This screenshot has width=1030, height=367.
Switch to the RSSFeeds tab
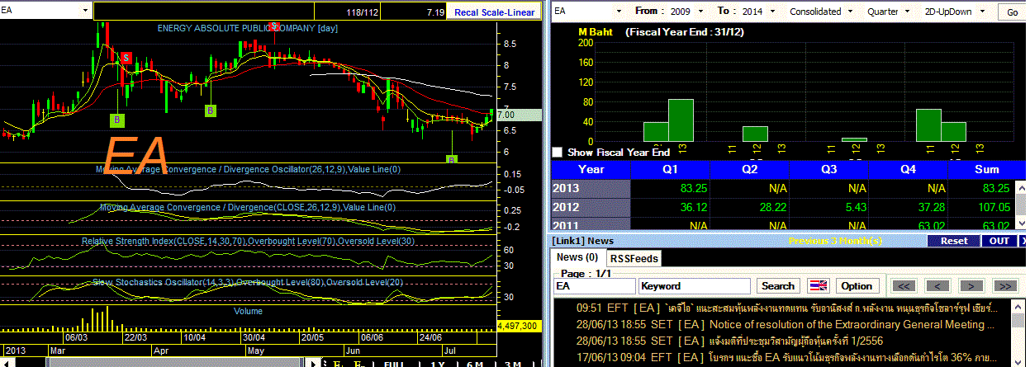pos(634,258)
